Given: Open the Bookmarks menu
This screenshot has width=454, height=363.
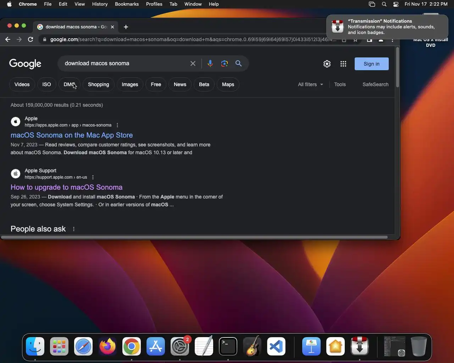Looking at the screenshot, I should [127, 4].
